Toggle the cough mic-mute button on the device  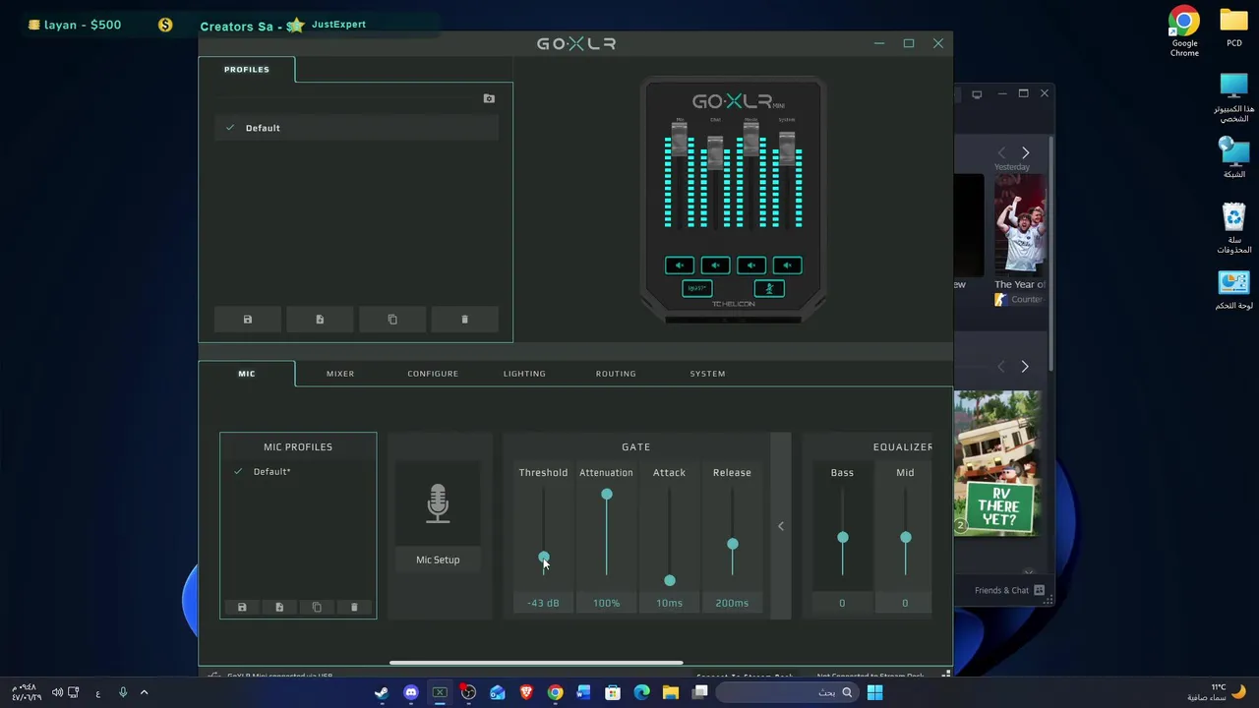point(769,288)
